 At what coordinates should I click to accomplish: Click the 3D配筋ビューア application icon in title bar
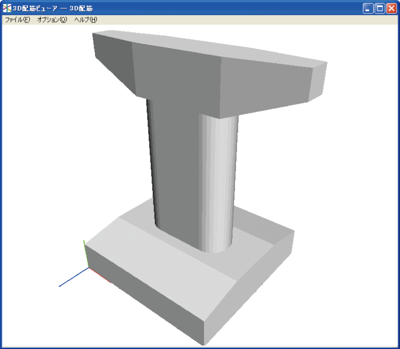point(7,8)
